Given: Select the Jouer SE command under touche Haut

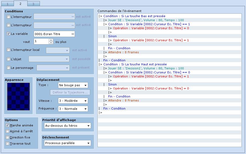Looking at the screenshot, I should tap(170, 68).
